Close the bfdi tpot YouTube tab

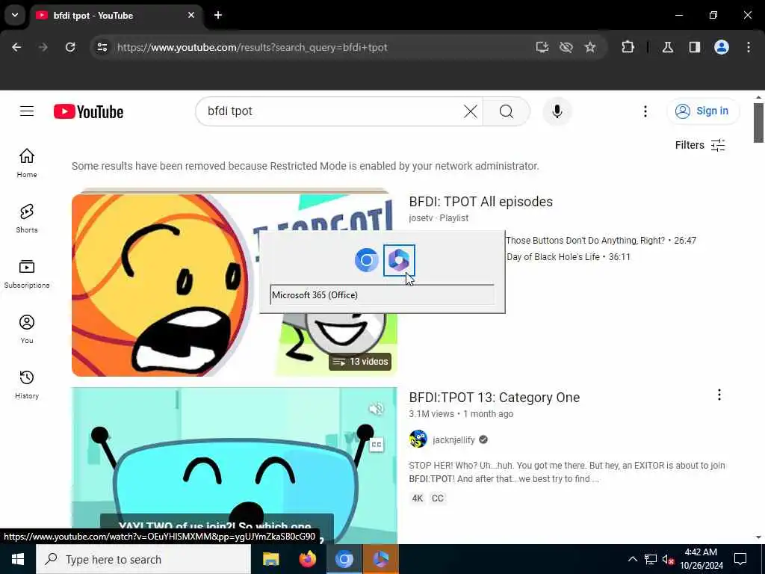coord(191,15)
